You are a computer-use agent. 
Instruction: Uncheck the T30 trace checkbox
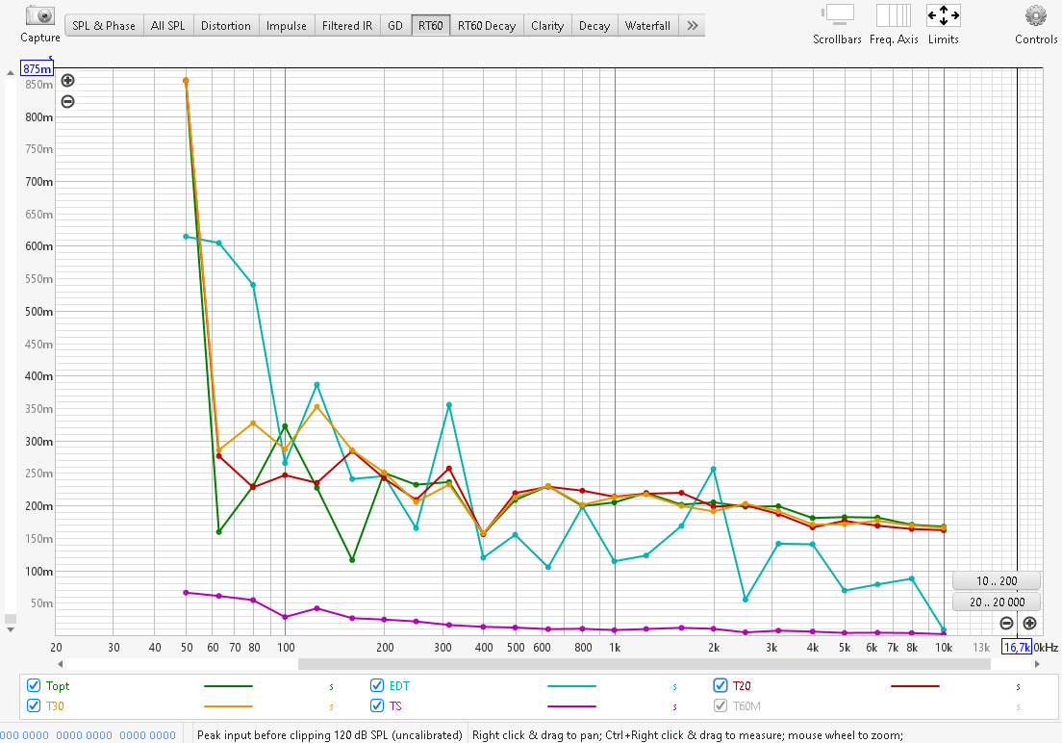[33, 705]
